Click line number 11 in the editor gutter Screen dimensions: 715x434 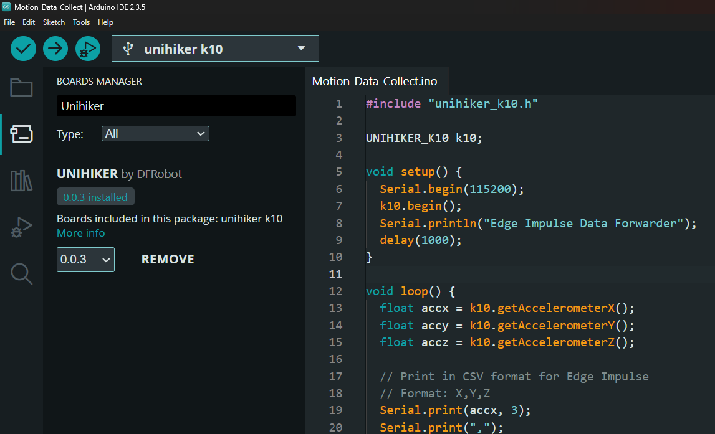point(335,274)
